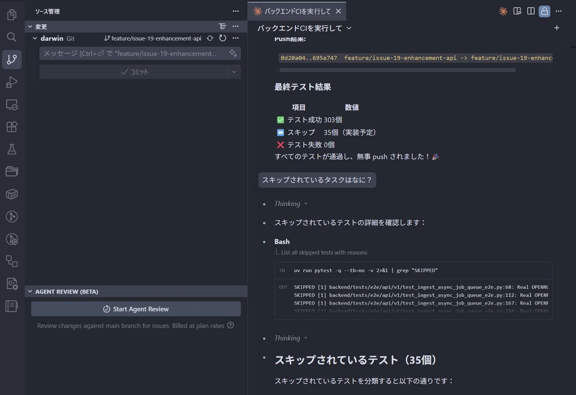Click the スキップされているタスクはなに？ user message
The image size is (576, 395).
317,180
